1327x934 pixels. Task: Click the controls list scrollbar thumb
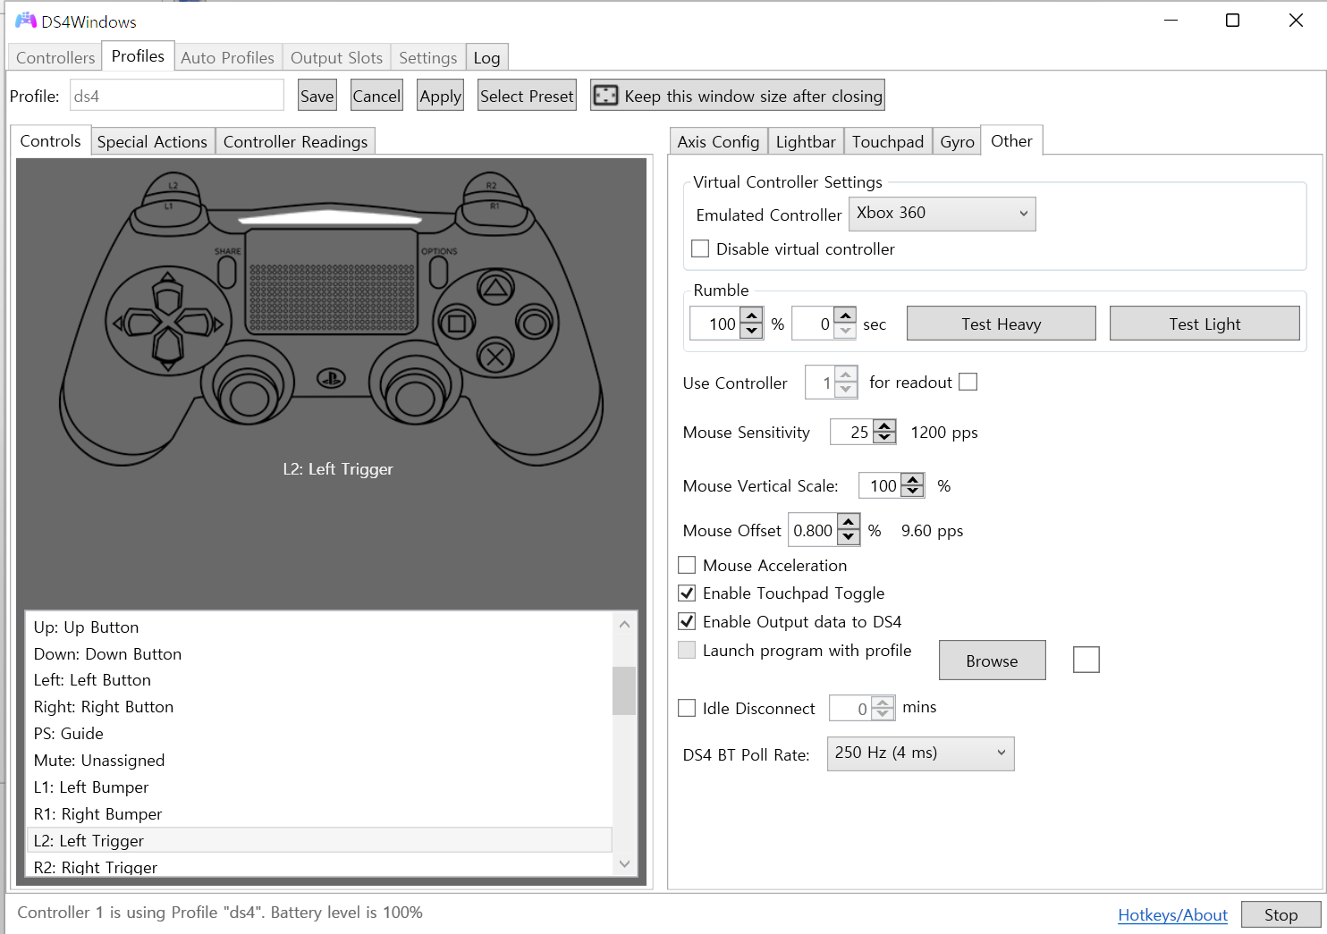coord(624,691)
